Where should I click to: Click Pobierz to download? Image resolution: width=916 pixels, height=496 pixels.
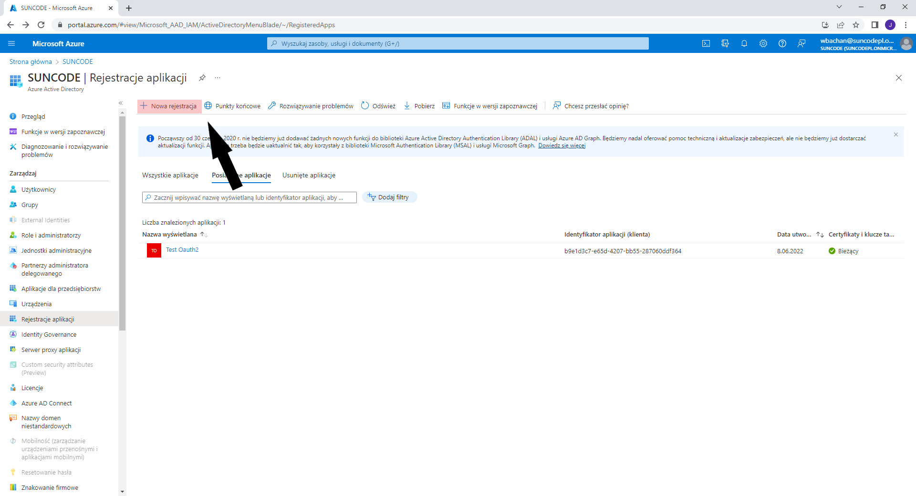(x=419, y=106)
